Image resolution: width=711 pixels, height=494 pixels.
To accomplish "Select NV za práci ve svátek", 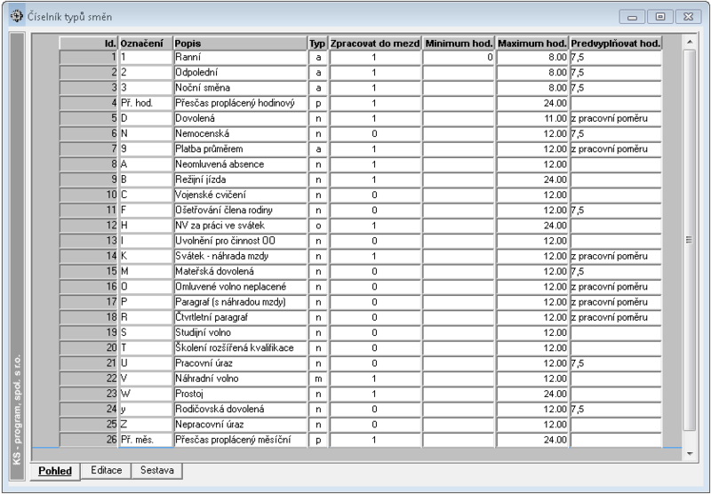I will point(240,226).
